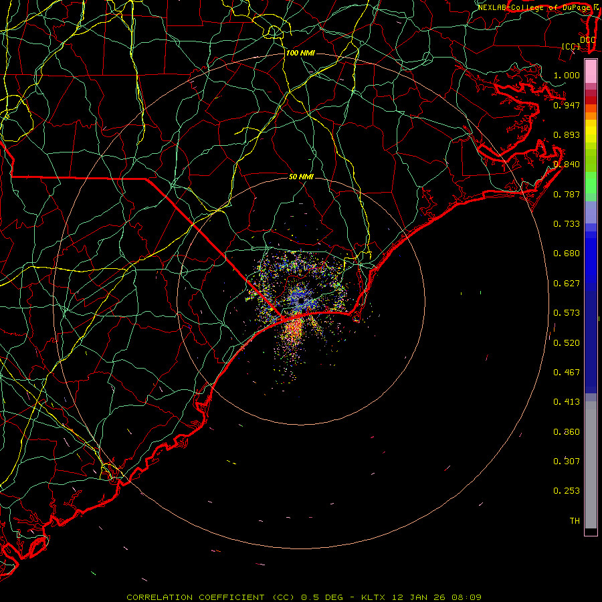Click the NEXLAB-College of DuPage header text

[x=535, y=7]
